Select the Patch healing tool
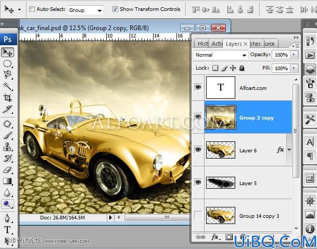 8,124
